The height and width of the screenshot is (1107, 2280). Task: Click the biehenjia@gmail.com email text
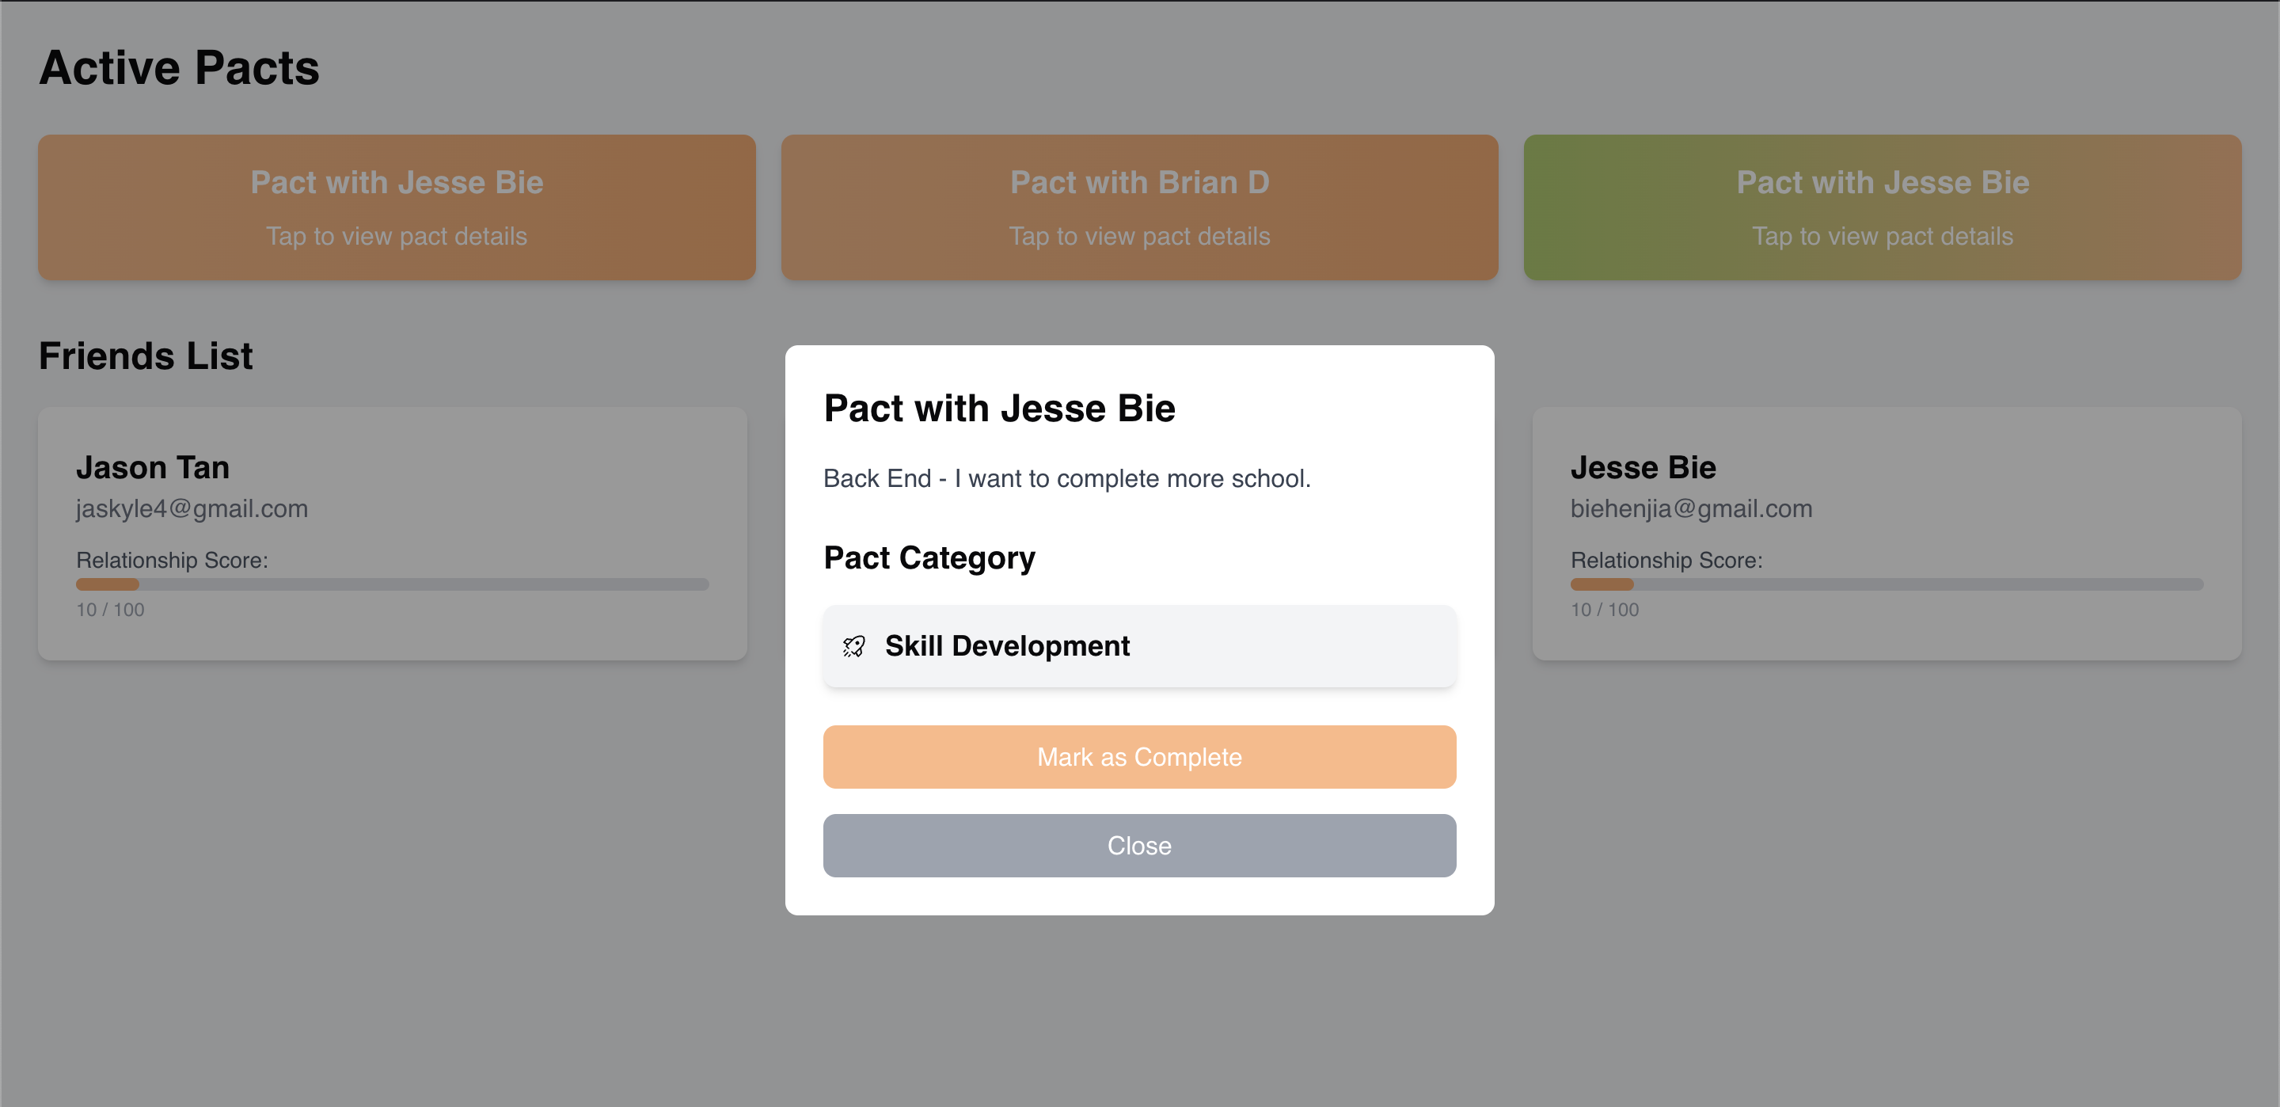(x=1690, y=508)
